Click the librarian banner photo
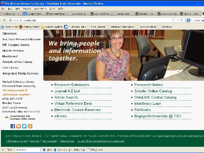The width and height of the screenshot is (204, 153). point(124,55)
